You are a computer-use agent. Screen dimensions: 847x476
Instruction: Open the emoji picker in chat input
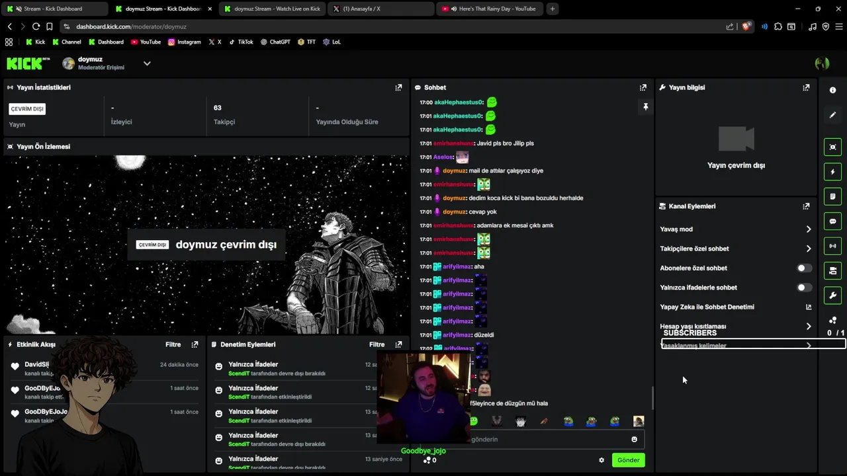pyautogui.click(x=634, y=440)
